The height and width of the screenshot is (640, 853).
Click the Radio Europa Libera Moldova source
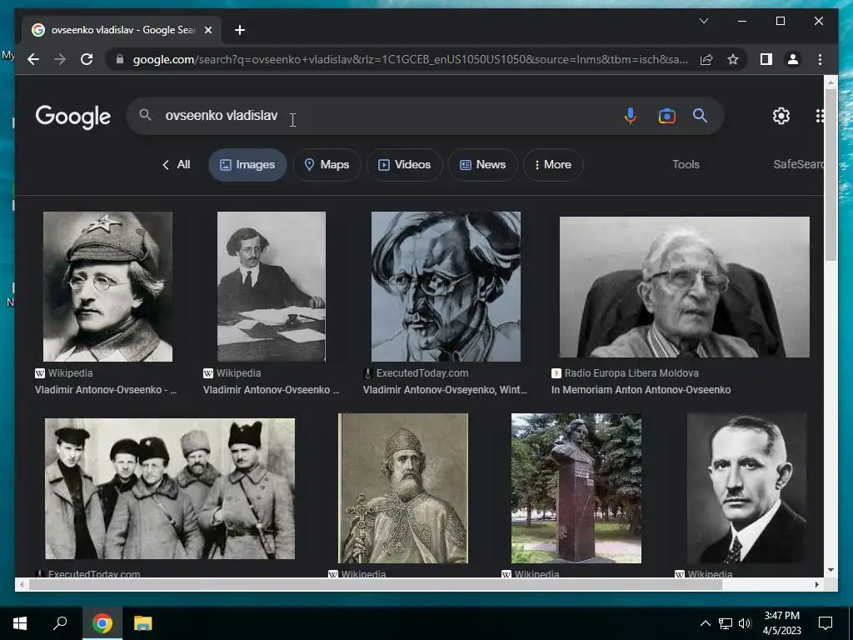pyautogui.click(x=625, y=372)
